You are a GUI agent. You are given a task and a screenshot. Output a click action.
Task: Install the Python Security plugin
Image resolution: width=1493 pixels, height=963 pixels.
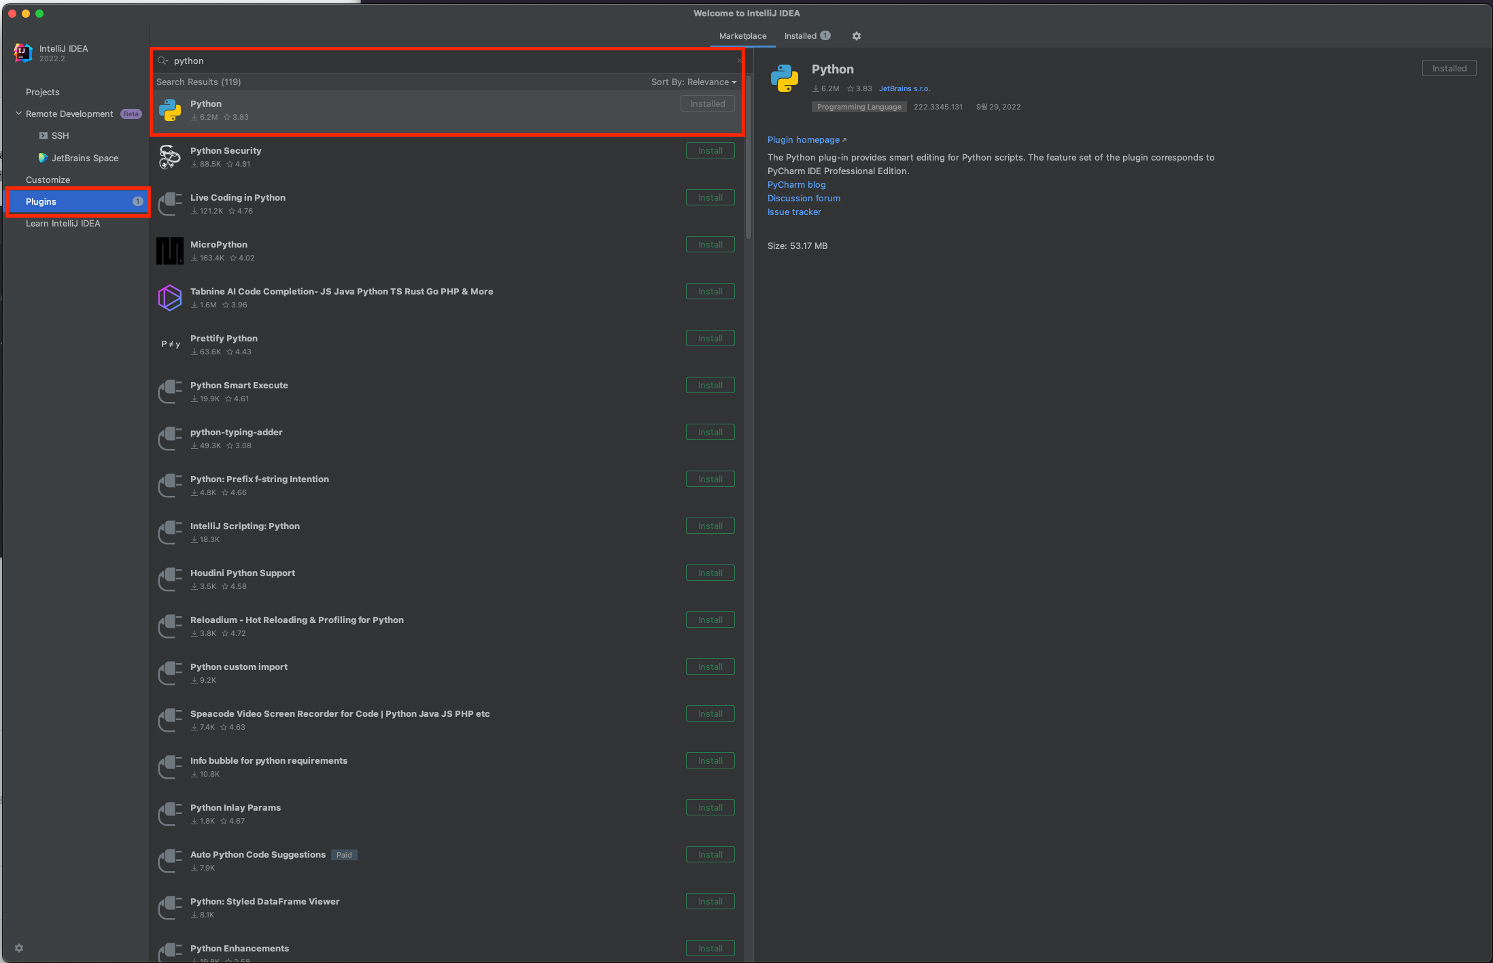point(710,151)
